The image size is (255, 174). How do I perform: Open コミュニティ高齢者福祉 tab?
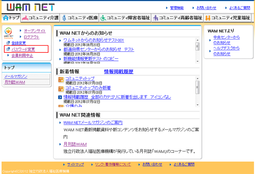pos(177,18)
